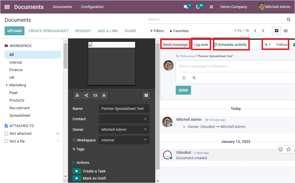The height and width of the screenshot is (183, 295).
Task: Expand the Marketing workspace
Action: [7, 85]
